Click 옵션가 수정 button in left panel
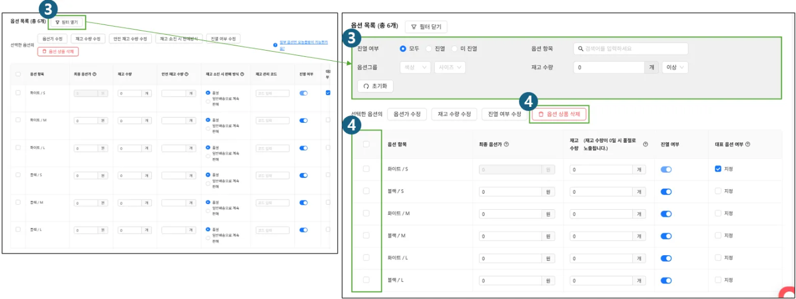Viewport: 796px width, 299px height. pyautogui.click(x=53, y=39)
